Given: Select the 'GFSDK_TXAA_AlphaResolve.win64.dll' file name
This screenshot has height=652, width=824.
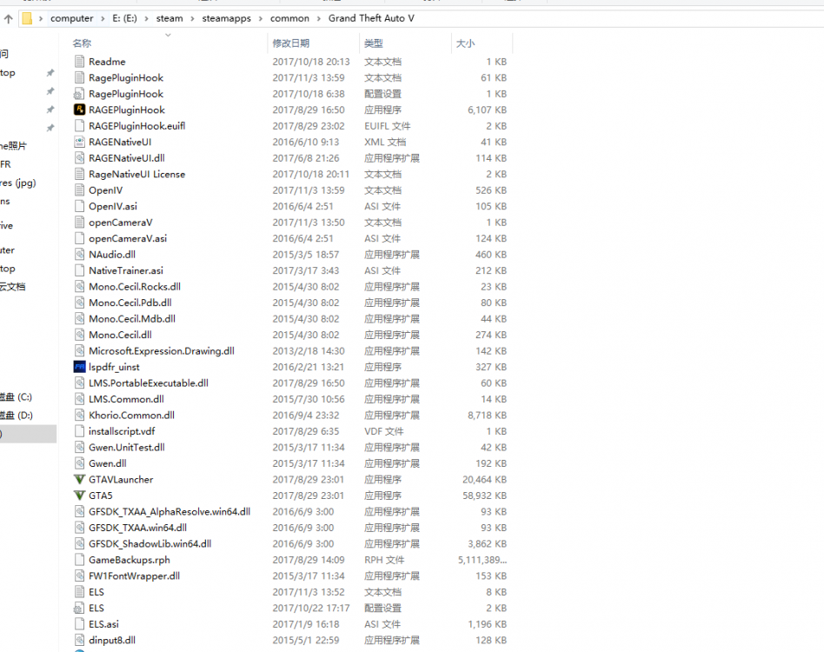Looking at the screenshot, I should pos(169,512).
